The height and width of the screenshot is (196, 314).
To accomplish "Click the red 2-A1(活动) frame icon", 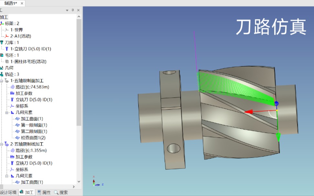I will [6, 36].
